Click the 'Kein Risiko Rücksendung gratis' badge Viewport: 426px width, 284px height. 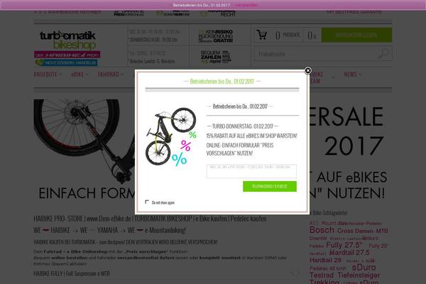(x=216, y=36)
